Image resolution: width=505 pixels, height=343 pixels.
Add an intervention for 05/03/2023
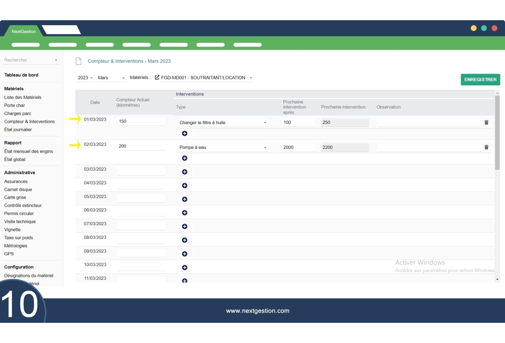[x=184, y=199]
